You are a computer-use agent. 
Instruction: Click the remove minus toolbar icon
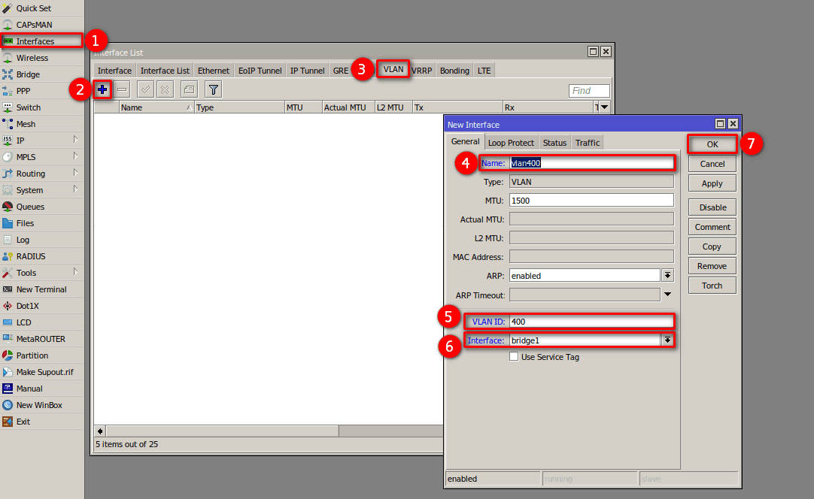click(122, 90)
